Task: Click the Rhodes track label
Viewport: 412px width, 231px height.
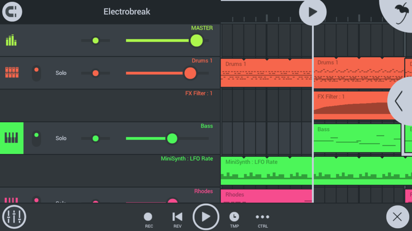Action: point(203,191)
